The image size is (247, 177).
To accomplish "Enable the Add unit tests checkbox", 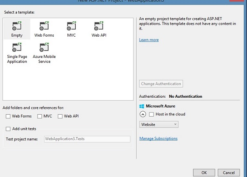I will point(8,129).
